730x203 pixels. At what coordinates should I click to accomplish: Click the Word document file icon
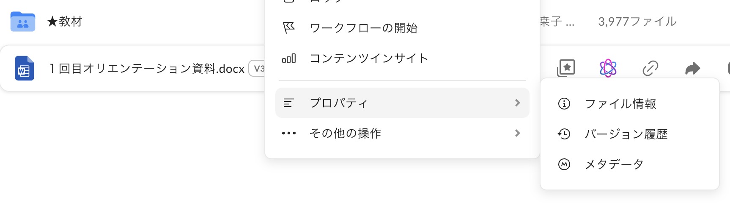click(x=24, y=68)
